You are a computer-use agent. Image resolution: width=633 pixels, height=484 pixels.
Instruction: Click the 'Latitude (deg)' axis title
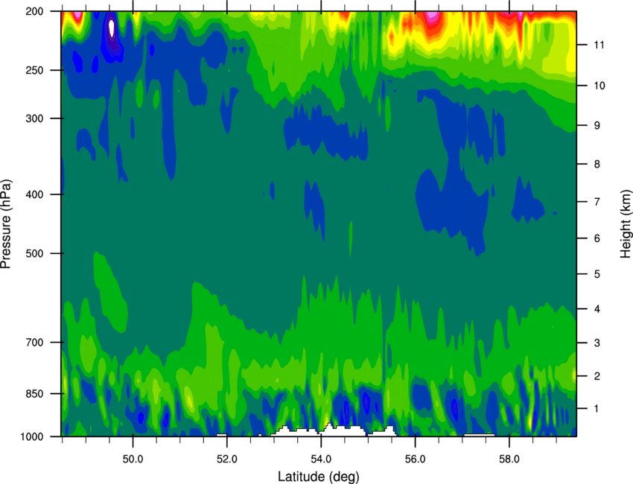[x=319, y=477]
